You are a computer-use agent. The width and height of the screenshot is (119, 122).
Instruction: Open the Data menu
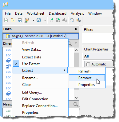pos(19,13)
